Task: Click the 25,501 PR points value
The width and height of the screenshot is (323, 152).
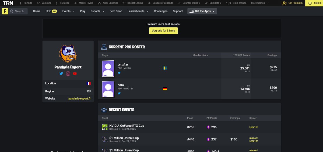Action: point(245,68)
